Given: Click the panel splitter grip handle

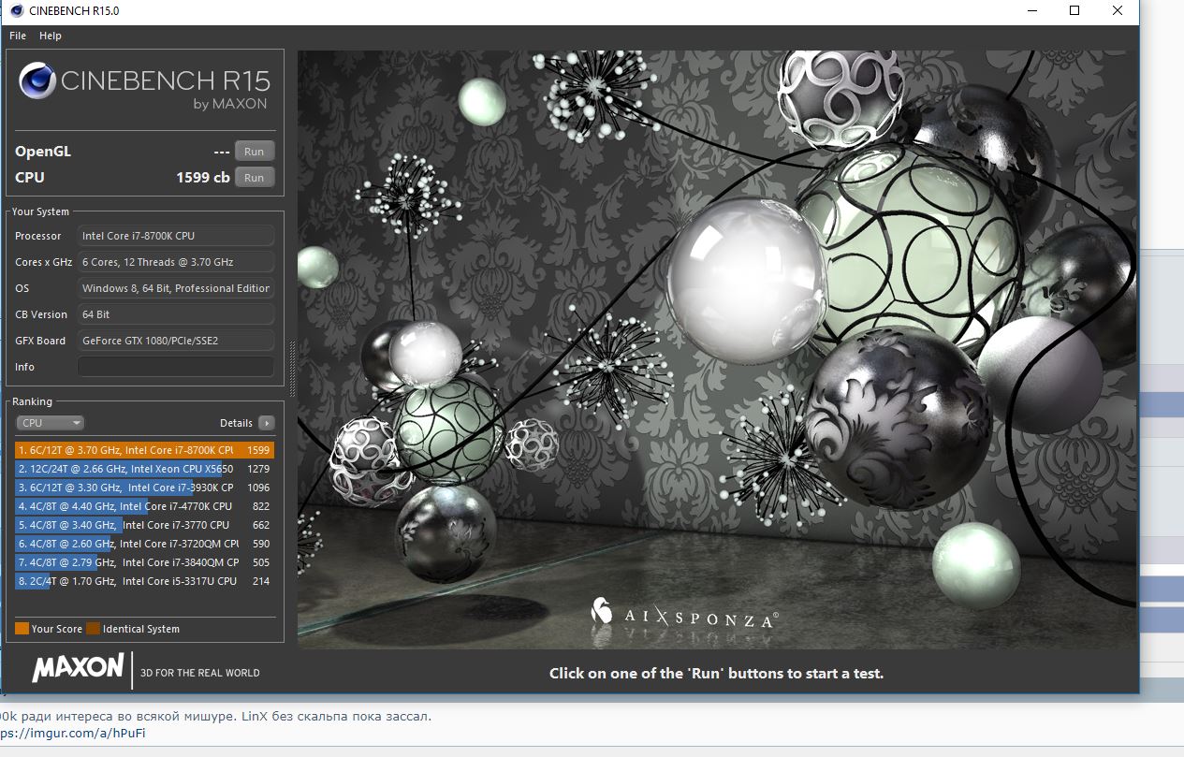Looking at the screenshot, I should click(x=292, y=368).
